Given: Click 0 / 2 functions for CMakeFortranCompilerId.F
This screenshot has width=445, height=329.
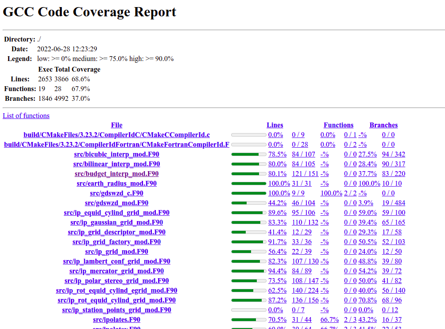Looking at the screenshot, I should click(350, 145).
